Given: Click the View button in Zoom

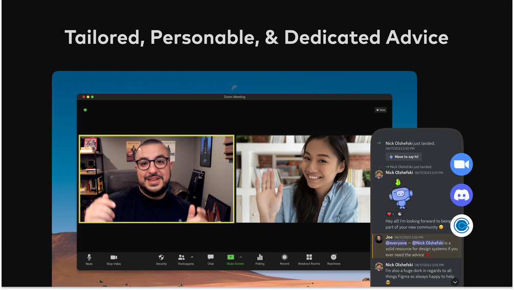Looking at the screenshot, I should (x=381, y=110).
